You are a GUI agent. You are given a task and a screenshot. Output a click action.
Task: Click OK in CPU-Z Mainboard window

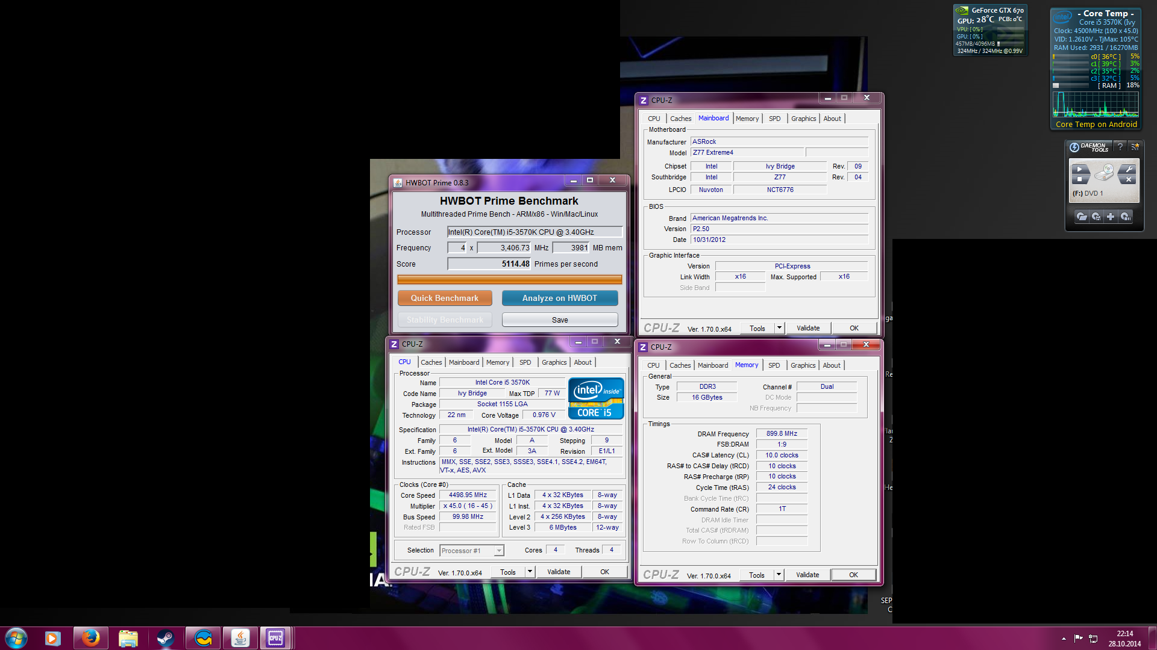(x=854, y=328)
